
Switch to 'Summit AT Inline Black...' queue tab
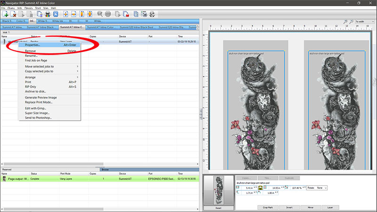pyautogui.click(x=41, y=27)
